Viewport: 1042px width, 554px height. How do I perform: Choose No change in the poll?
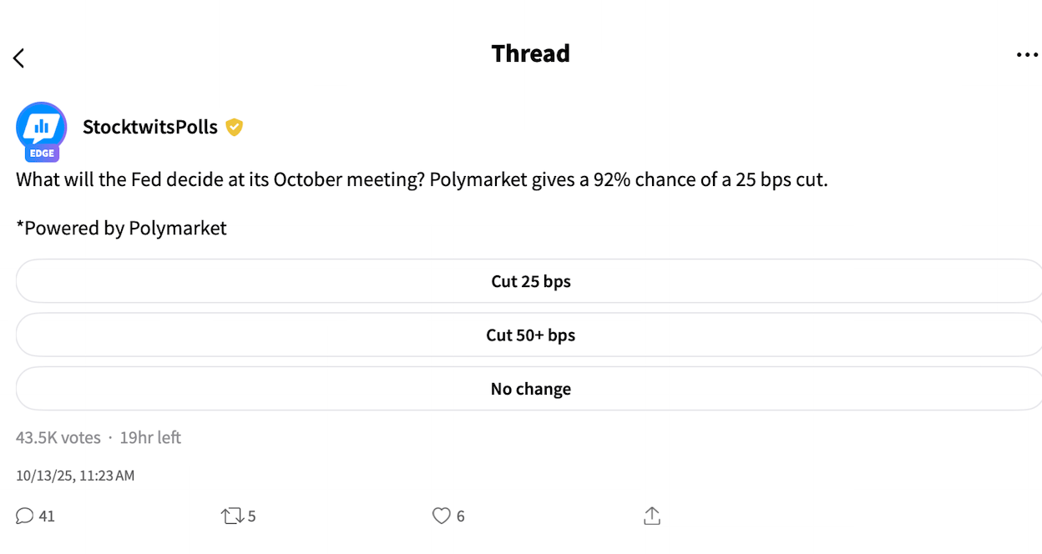(x=530, y=389)
